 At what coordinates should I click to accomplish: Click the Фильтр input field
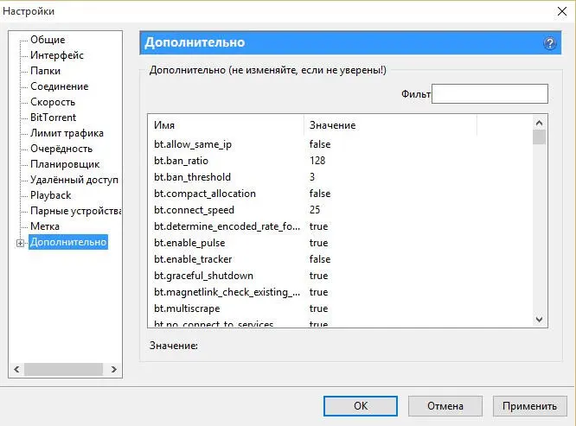tap(490, 94)
